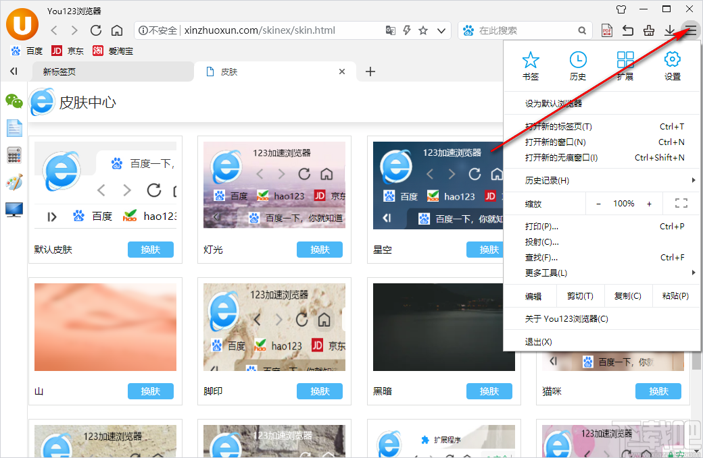703x458 pixels.
Task: Open browser settings from the menu
Action: click(x=672, y=64)
